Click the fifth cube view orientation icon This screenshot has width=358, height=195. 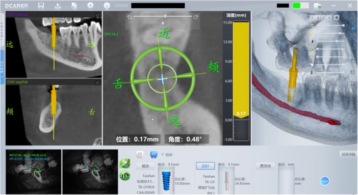click(x=353, y=72)
